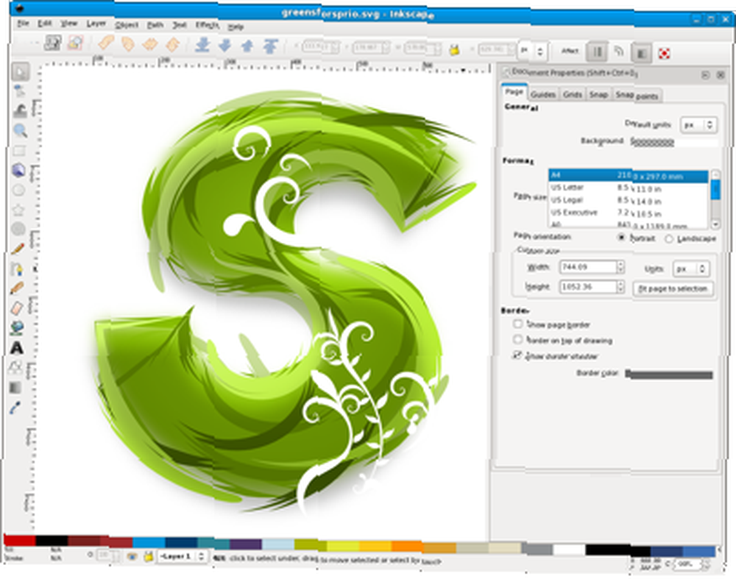The height and width of the screenshot is (579, 736).
Task: Toggle Affect stroke width scaling button
Action: click(x=597, y=51)
